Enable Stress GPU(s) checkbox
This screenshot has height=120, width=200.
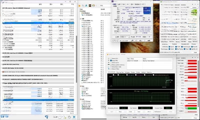pyautogui.click(x=111, y=69)
